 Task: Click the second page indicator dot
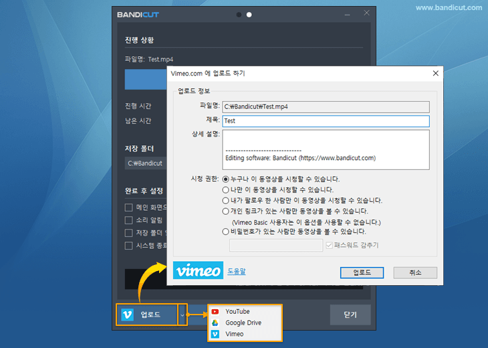tap(249, 15)
